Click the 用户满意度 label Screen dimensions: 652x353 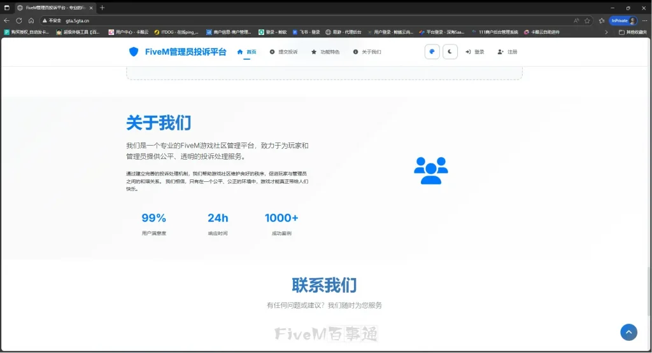pos(154,233)
